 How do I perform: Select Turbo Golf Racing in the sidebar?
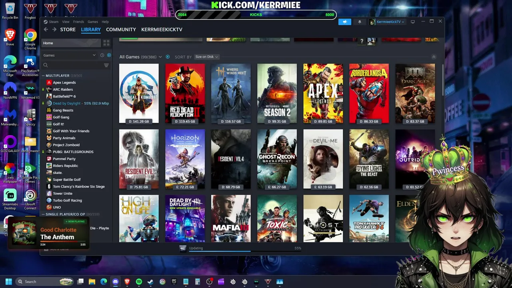[67, 200]
